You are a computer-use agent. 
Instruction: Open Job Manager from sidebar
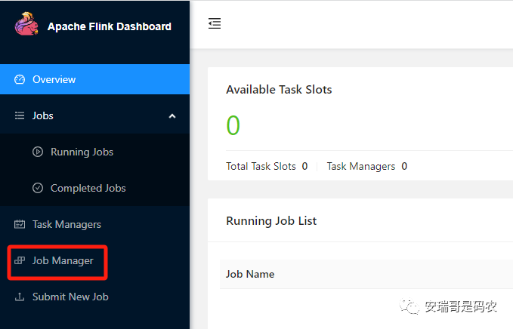[63, 260]
